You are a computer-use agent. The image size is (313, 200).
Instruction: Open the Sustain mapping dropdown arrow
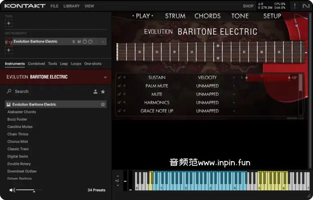pyautogui.click(x=234, y=78)
